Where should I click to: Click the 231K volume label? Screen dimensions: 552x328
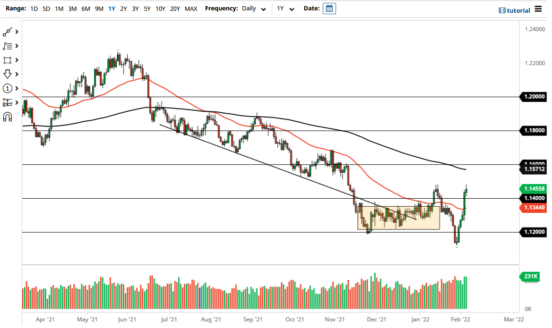530,277
